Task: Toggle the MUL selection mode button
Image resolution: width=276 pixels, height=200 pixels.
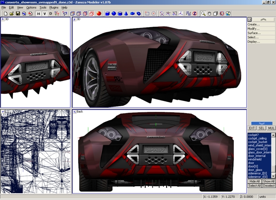Action: [271, 128]
